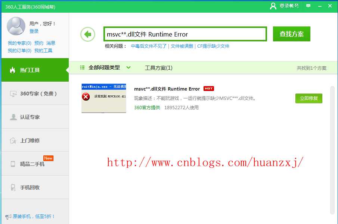
Task: Click the phone recycle icon beside 手机回收
Action: (x=13, y=187)
